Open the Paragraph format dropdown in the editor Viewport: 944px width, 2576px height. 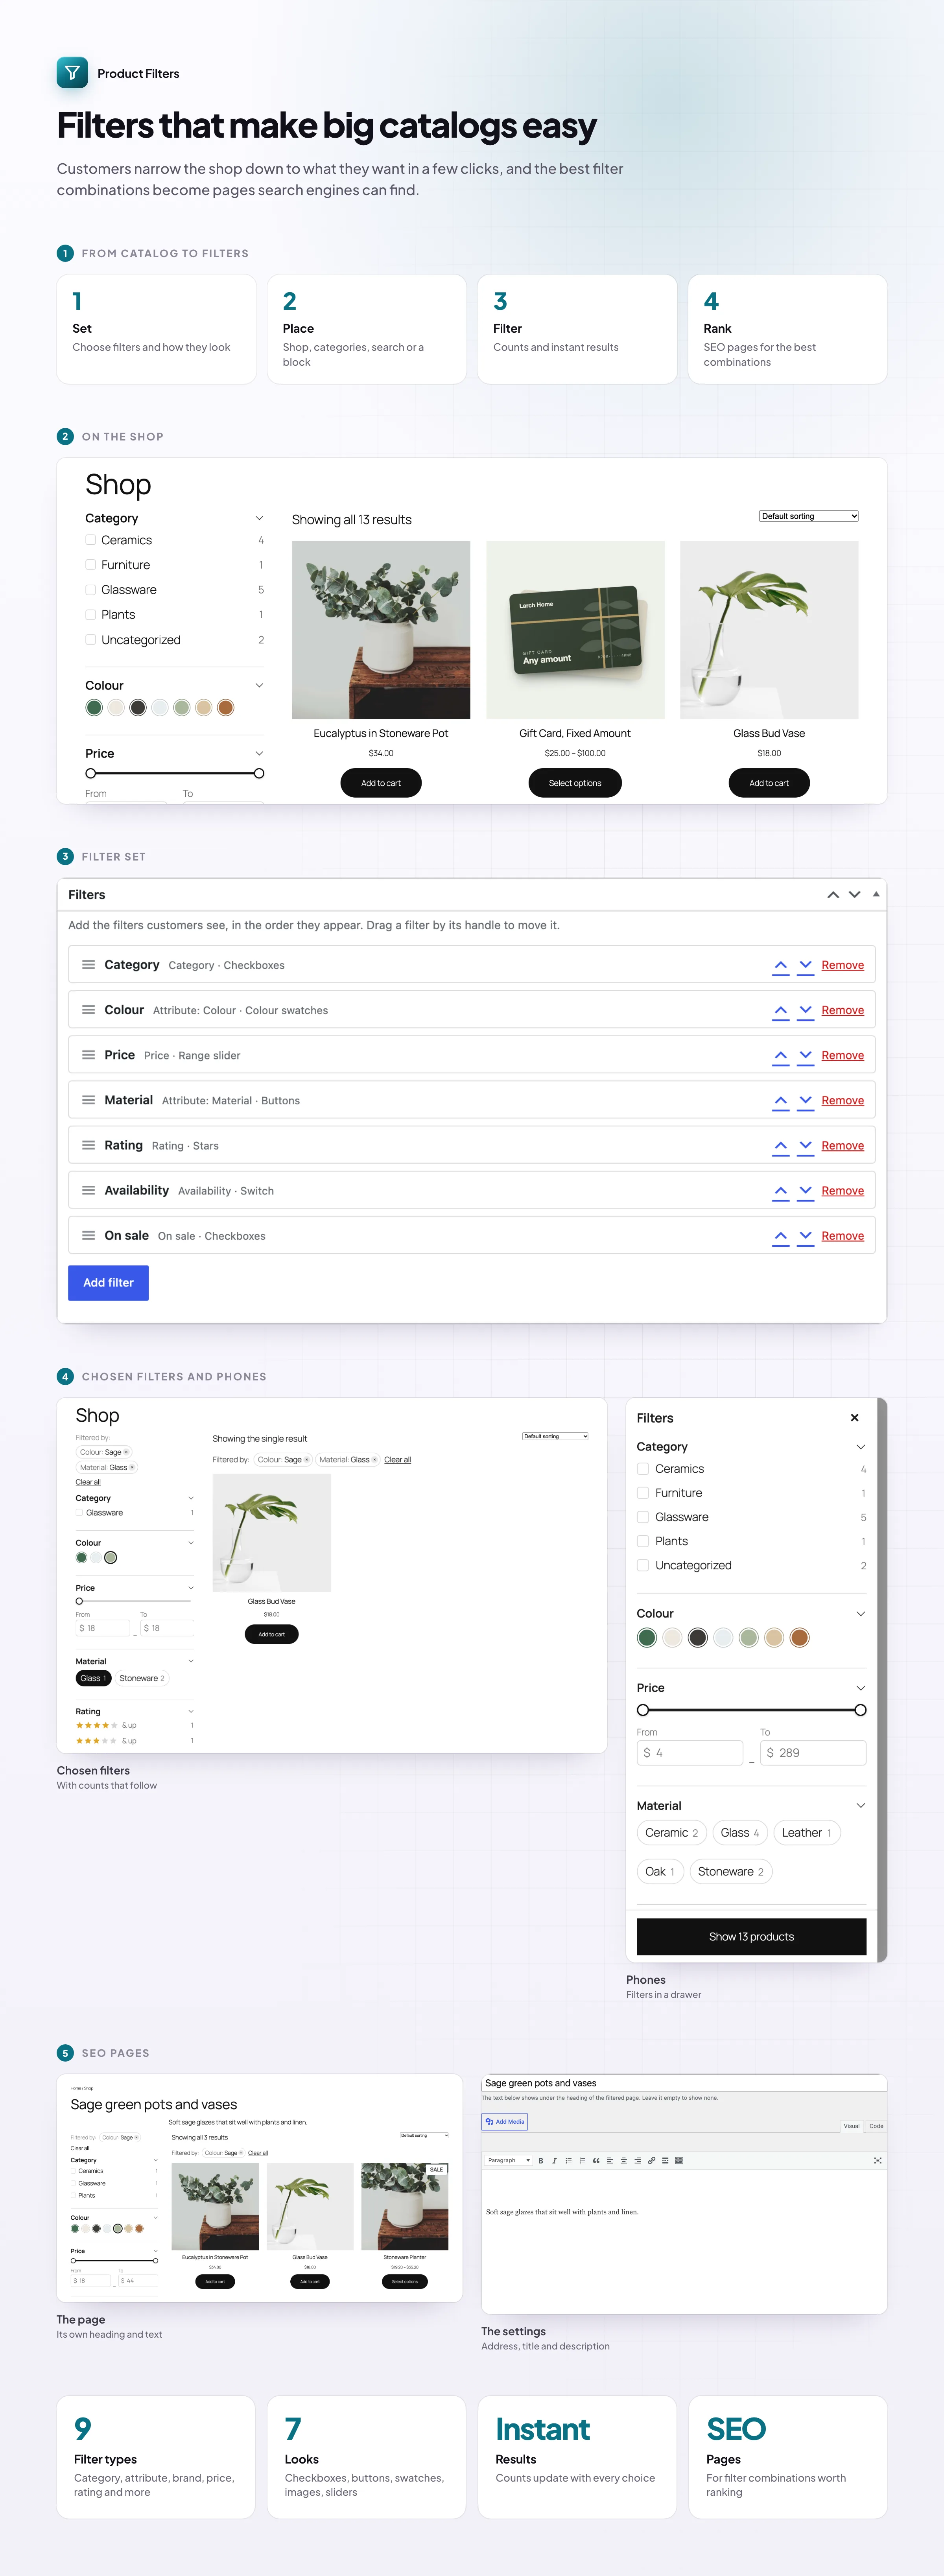pyautogui.click(x=509, y=2160)
